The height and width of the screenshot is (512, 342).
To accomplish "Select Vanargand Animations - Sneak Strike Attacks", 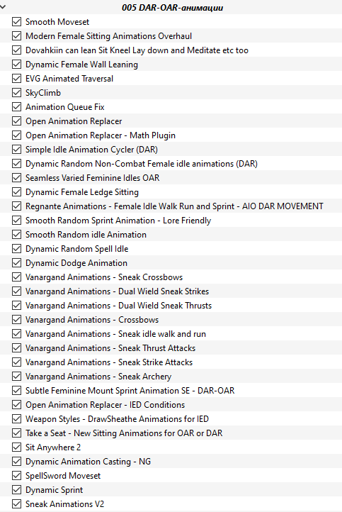I will (x=109, y=362).
